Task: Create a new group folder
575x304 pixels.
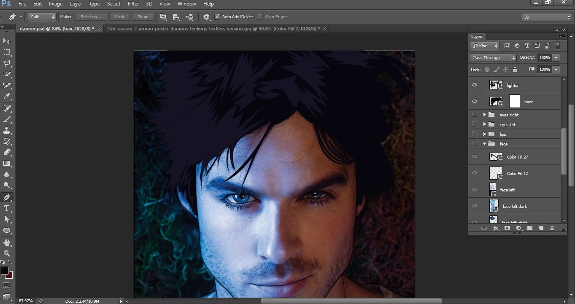Action: 530,228
